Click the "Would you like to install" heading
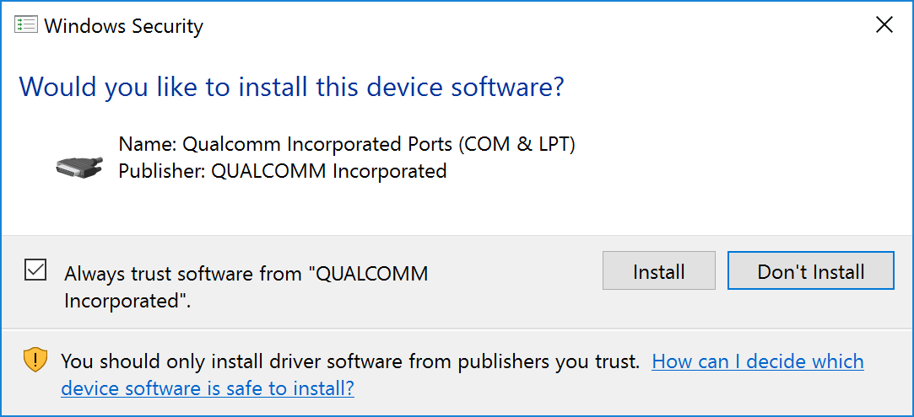The image size is (914, 417). (x=291, y=86)
